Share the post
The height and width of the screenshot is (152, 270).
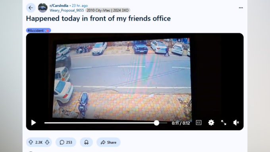pos(108,142)
